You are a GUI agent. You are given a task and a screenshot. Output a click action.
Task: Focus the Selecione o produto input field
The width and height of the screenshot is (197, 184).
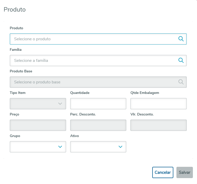[93, 39]
